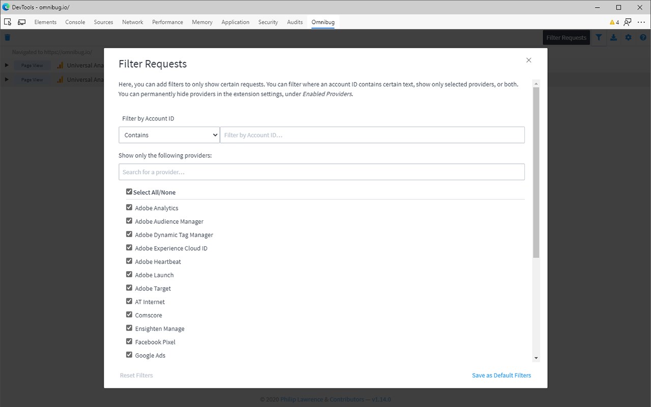
Task: Switch to the Console tab
Action: click(75, 22)
